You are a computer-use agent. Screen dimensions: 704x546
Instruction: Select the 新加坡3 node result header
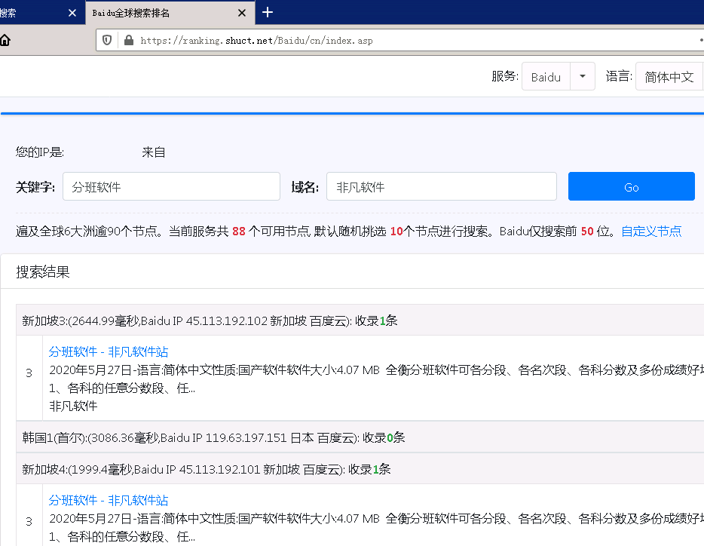pyautogui.click(x=360, y=321)
